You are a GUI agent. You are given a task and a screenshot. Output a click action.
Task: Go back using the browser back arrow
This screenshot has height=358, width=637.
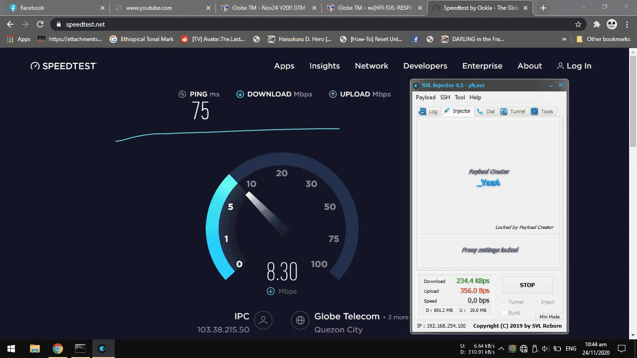10,24
